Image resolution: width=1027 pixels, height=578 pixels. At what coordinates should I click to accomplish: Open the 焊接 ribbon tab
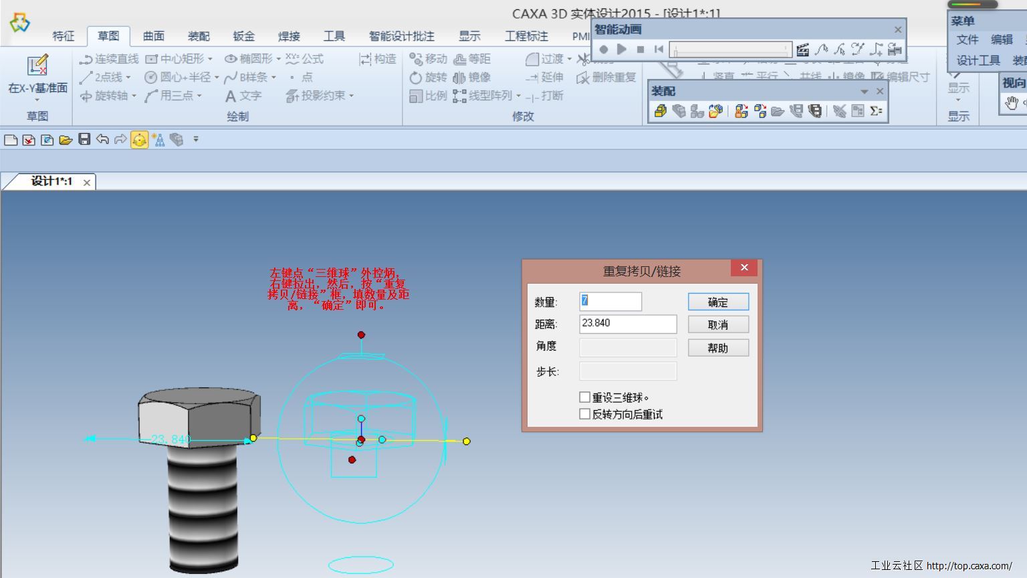289,36
